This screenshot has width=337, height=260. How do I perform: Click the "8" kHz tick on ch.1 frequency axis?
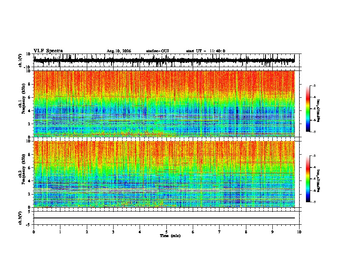[x=29, y=84]
